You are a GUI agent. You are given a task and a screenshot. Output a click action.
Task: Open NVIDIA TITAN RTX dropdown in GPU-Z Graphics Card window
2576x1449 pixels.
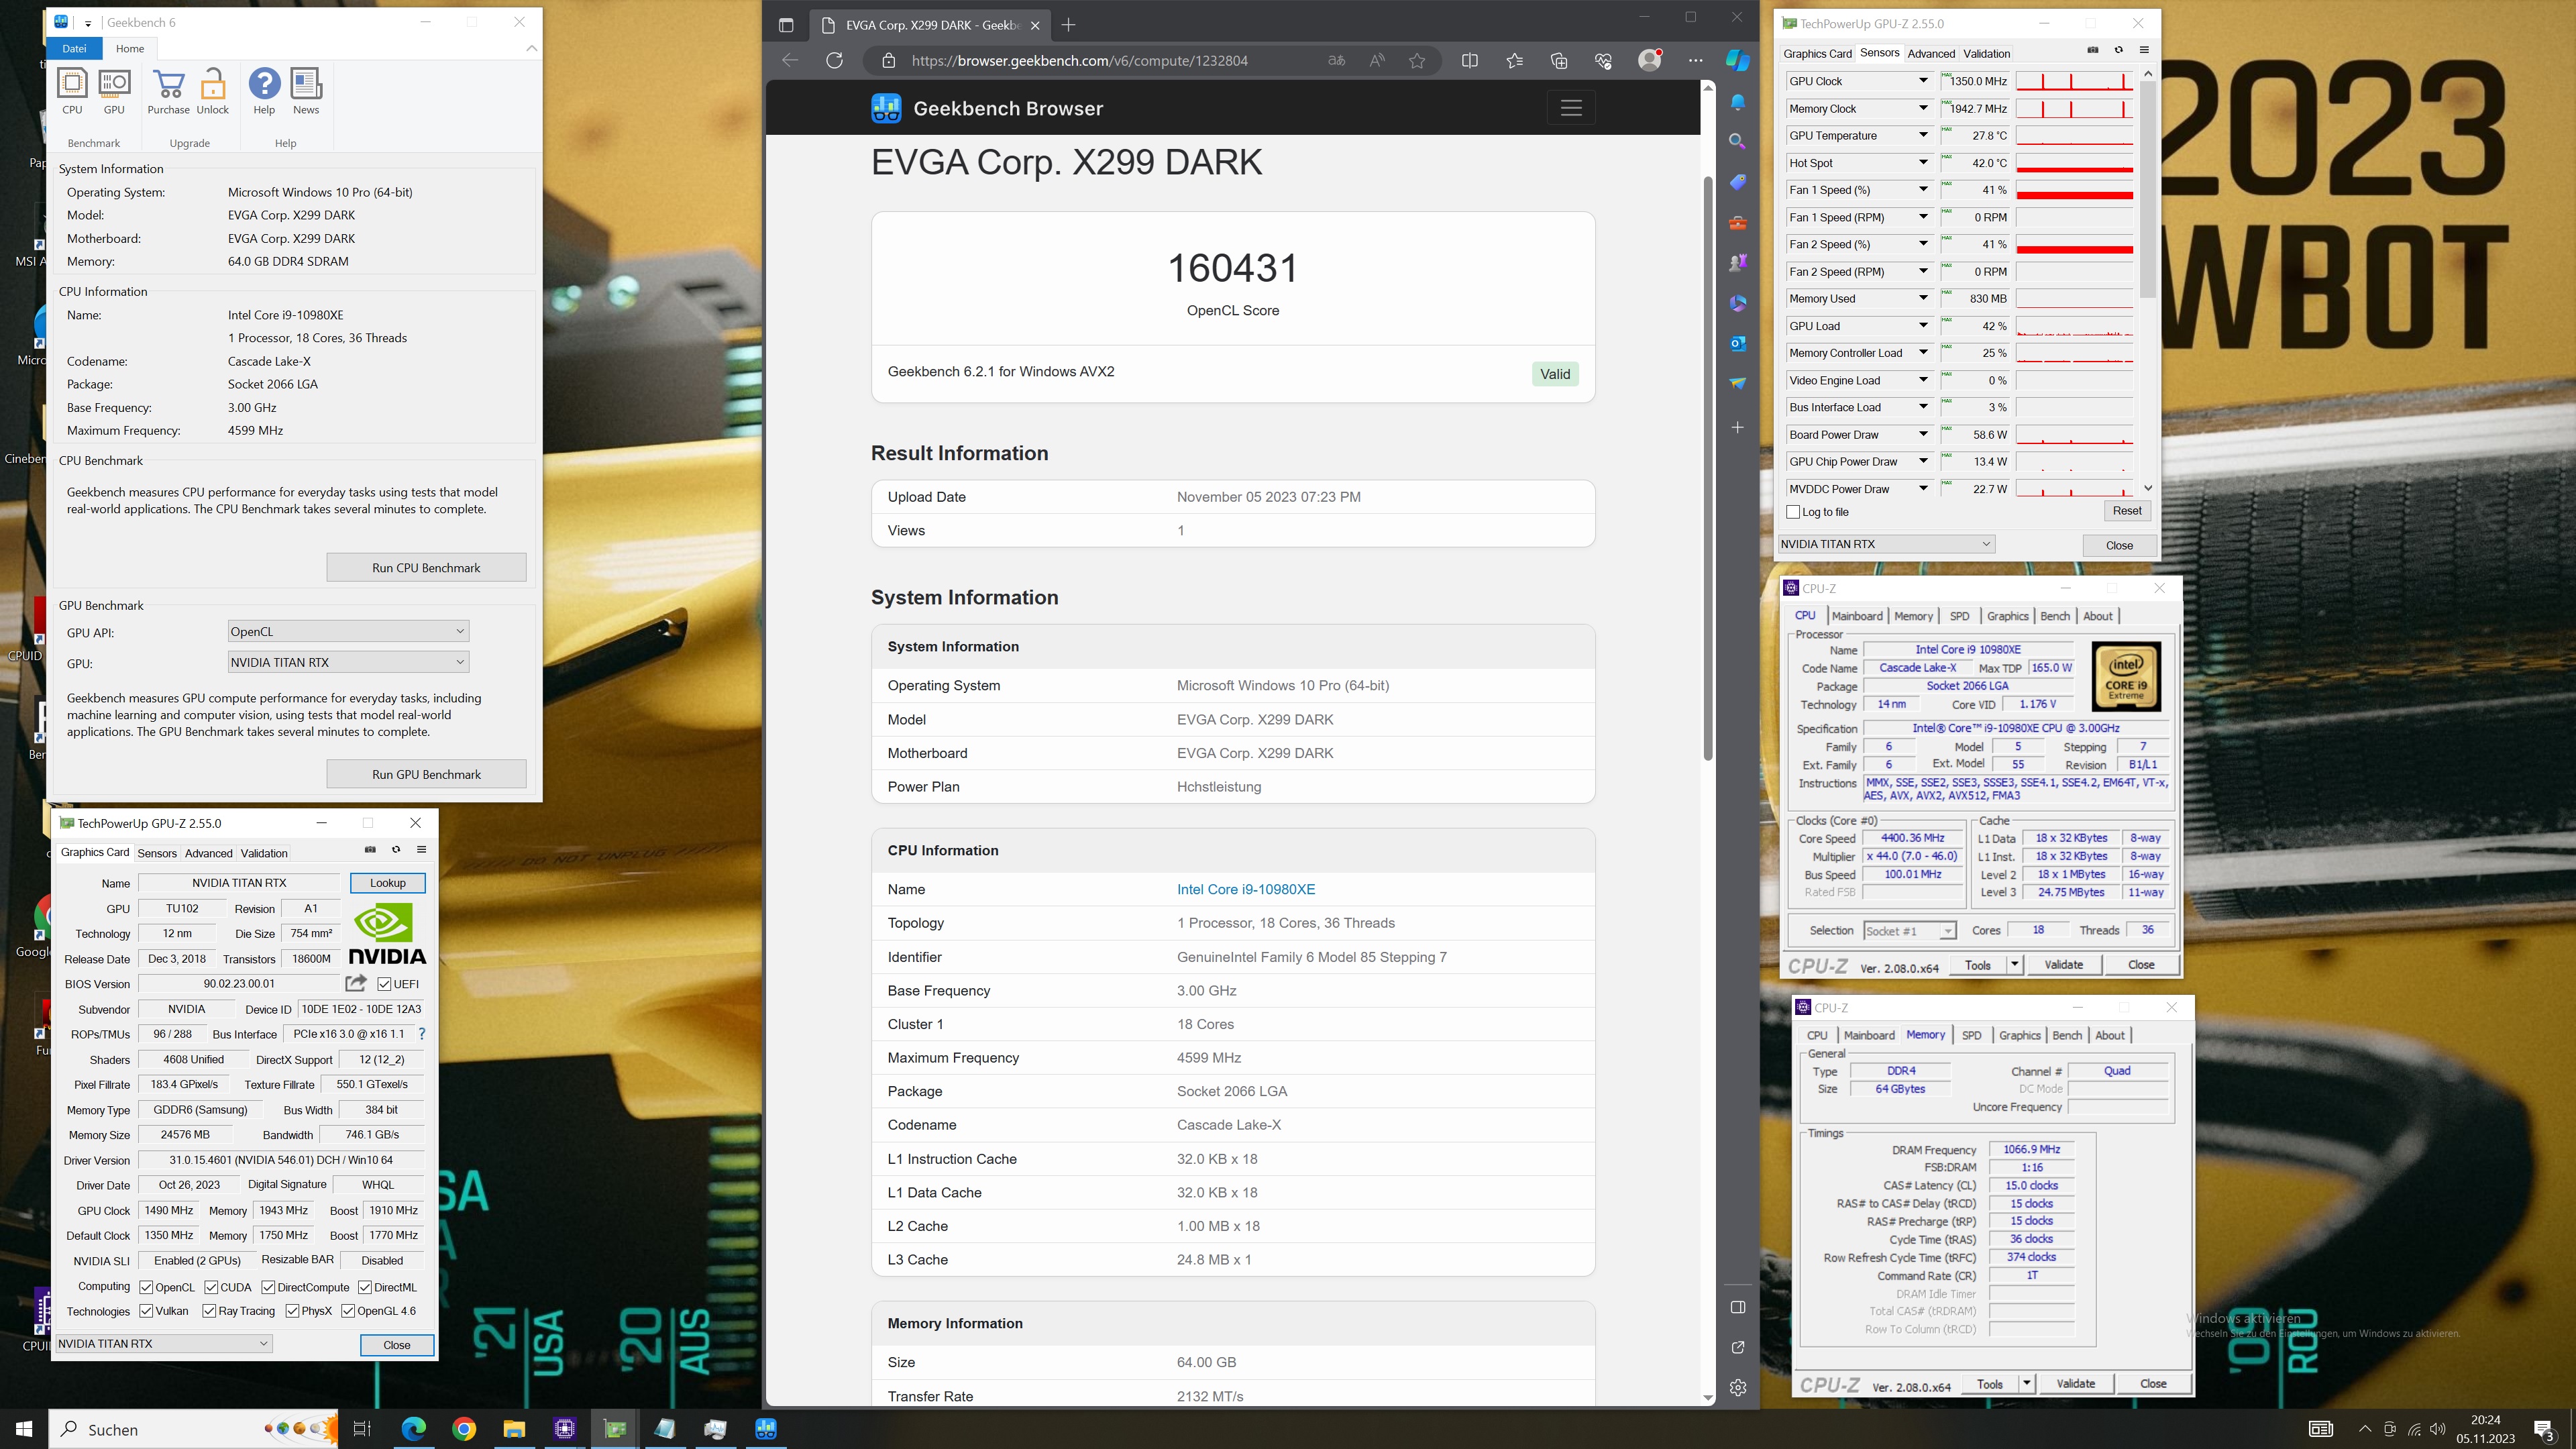pos(164,1343)
